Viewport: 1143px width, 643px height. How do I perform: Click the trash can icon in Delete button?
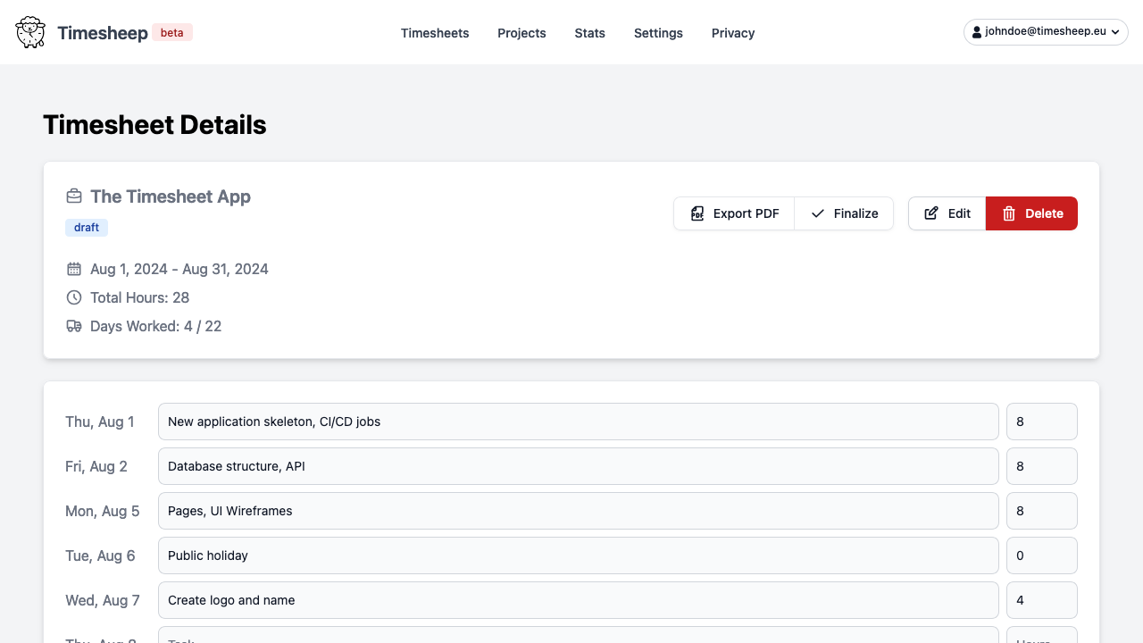click(x=1009, y=213)
